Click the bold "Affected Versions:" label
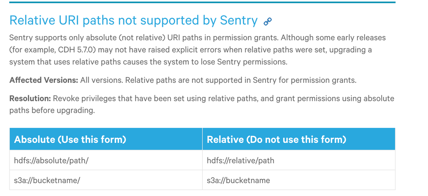 click(x=44, y=80)
